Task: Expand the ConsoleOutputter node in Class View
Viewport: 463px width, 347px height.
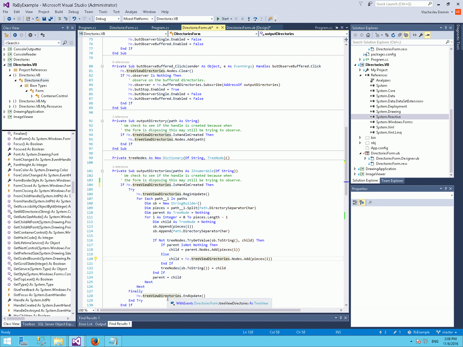Action: coord(4,49)
